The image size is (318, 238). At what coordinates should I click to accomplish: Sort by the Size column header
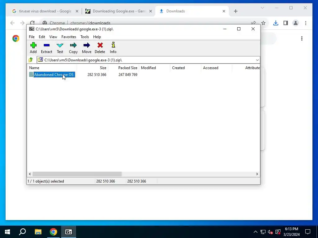coord(103,68)
